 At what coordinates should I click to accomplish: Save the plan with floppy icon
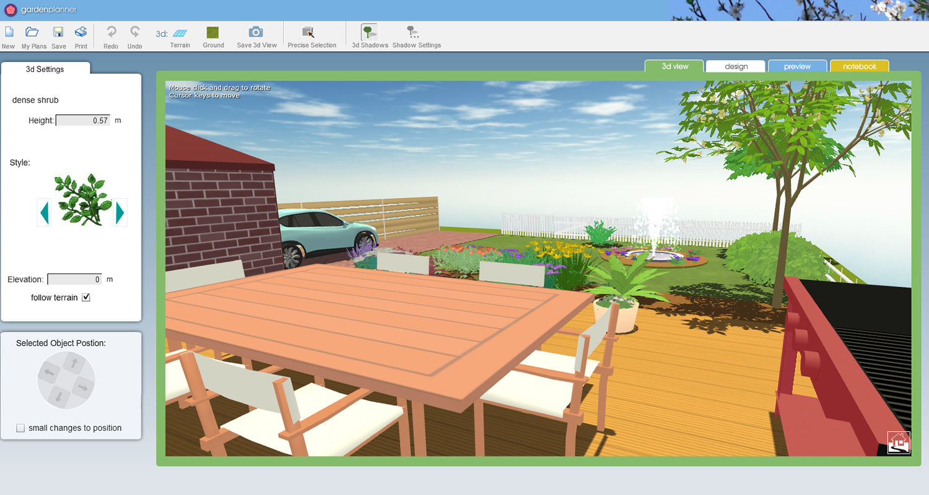pos(58,32)
